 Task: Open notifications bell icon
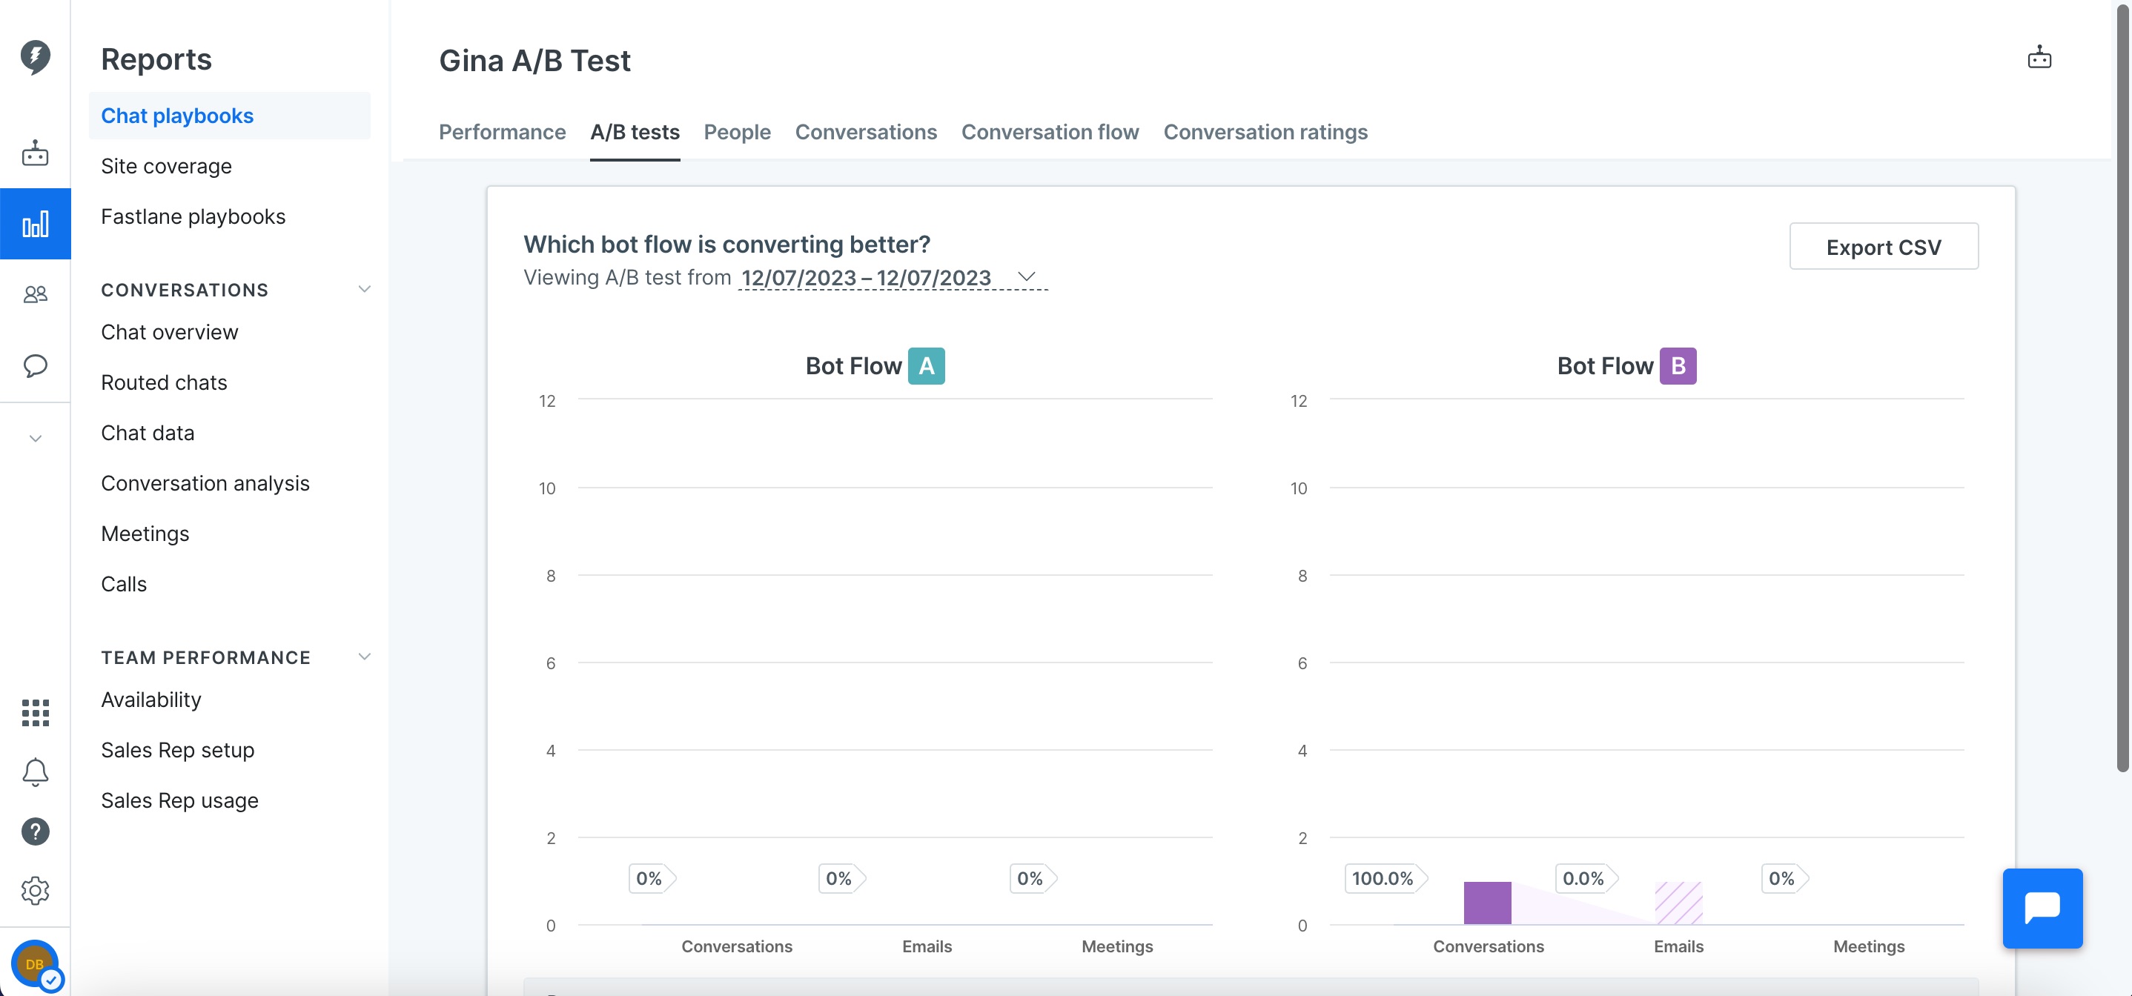(x=35, y=771)
